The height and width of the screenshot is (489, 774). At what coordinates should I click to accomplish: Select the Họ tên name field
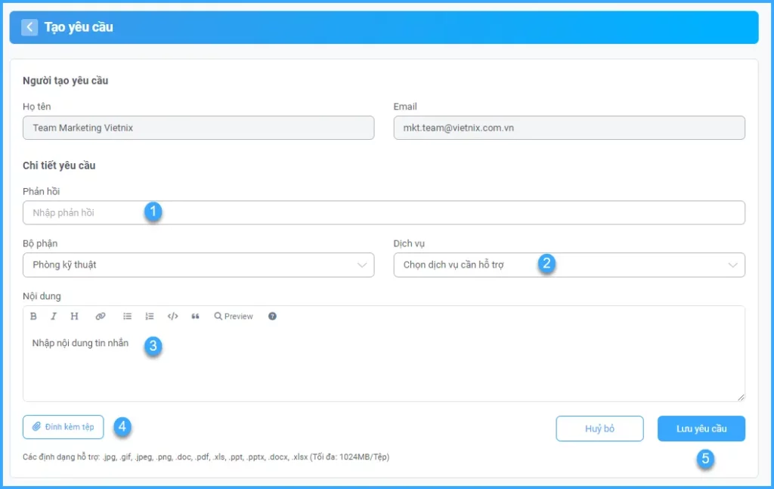pyautogui.click(x=198, y=128)
